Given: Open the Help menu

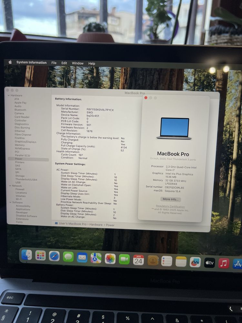Looking at the screenshot, I should (92, 63).
